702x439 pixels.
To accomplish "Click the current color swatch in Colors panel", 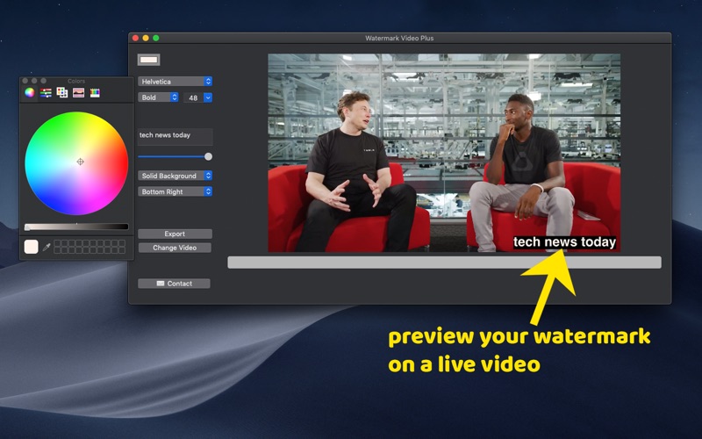I will coord(31,247).
